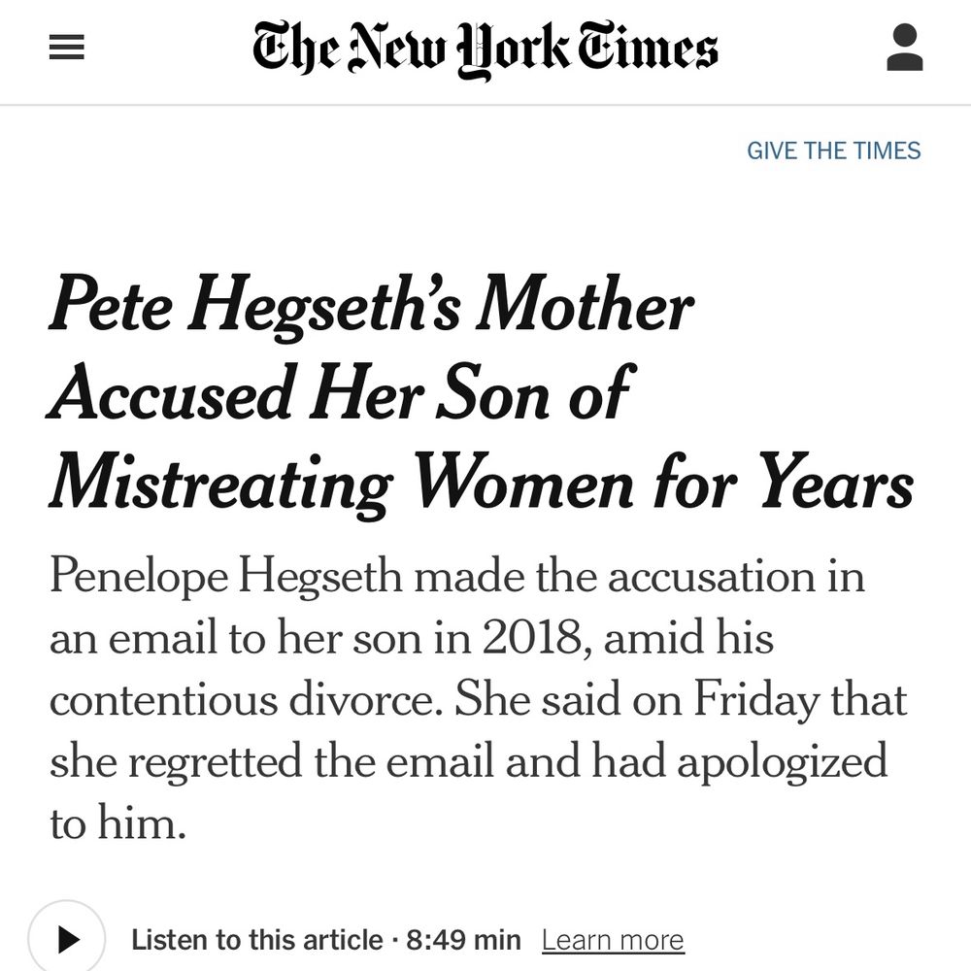Viewport: 971px width, 971px height.
Task: Click 'Mistreating Women for Years' headline line
Action: point(482,483)
